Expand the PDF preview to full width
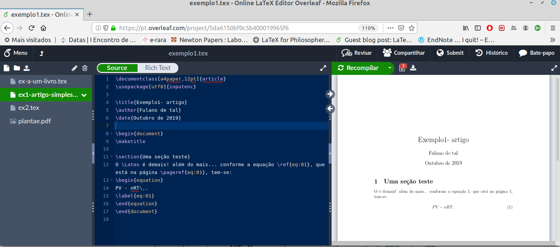Viewport: 560px width, 247px height. pos(554,68)
